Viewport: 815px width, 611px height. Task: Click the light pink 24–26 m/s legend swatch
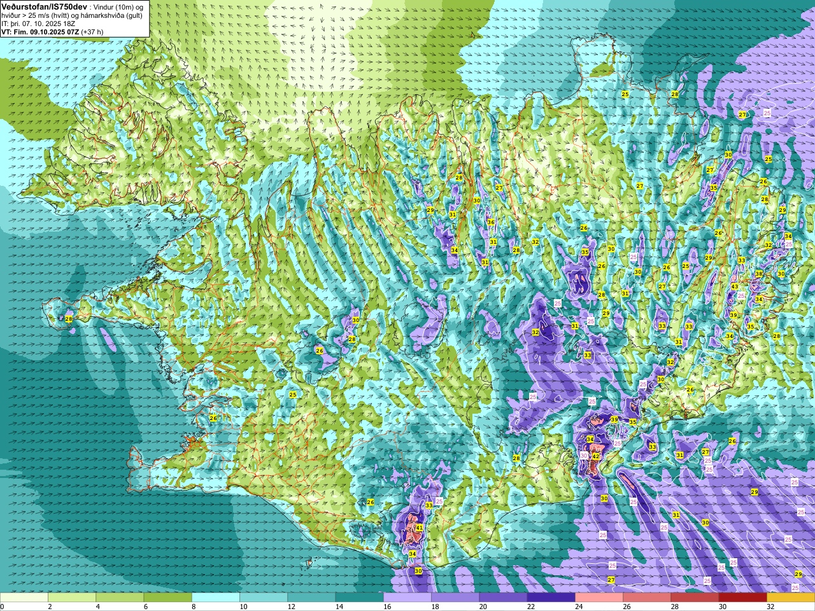[599, 598]
